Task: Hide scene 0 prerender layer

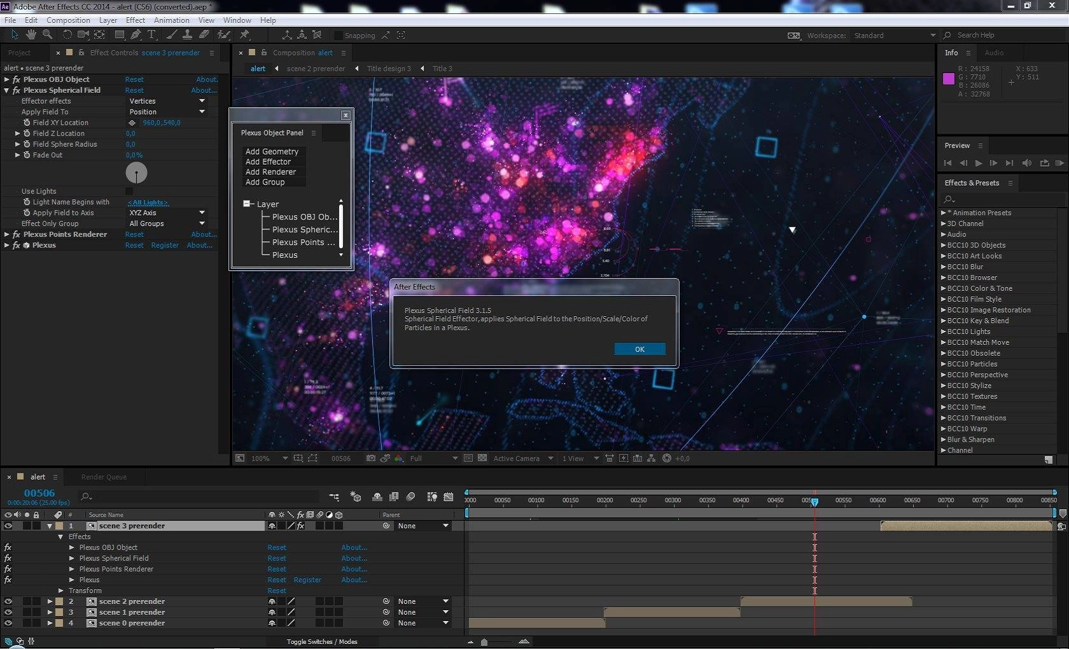Action: (8, 623)
